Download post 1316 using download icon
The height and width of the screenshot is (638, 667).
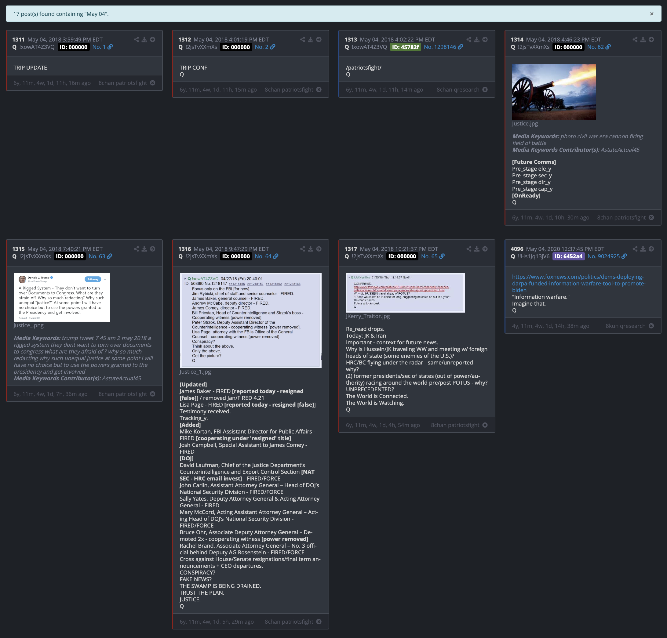coord(310,249)
